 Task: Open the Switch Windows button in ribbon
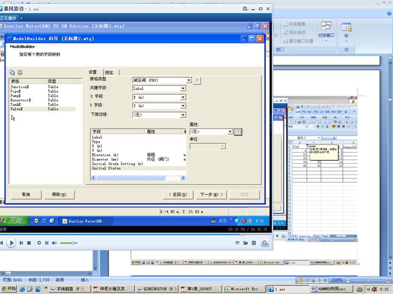326,30
